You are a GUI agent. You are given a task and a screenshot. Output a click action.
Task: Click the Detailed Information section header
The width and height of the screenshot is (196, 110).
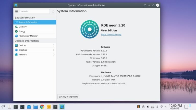click(x=27, y=41)
